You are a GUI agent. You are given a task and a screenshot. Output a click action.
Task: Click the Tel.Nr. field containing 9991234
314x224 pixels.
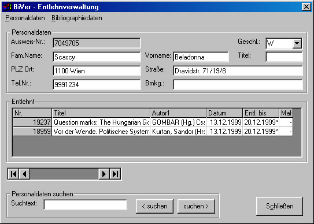tap(97, 85)
